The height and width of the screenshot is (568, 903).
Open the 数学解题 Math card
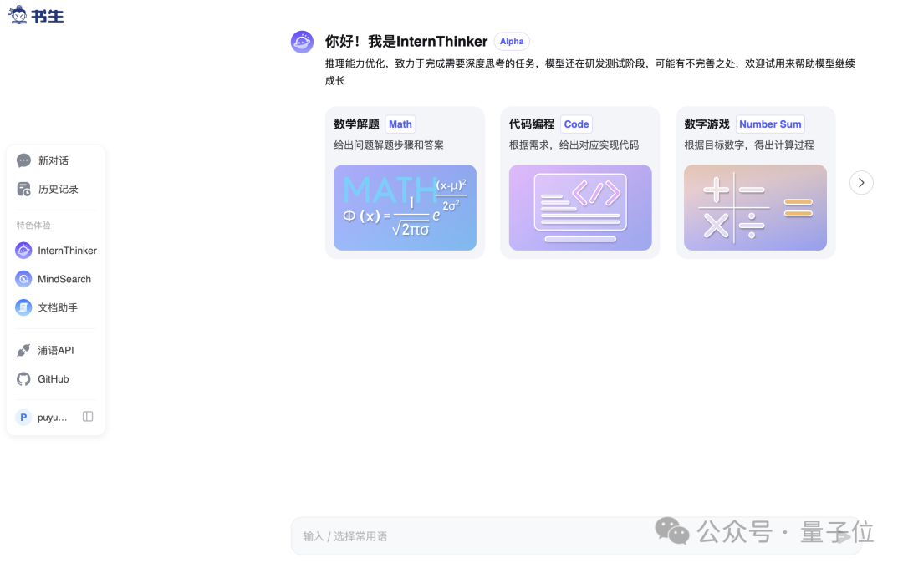tap(405, 182)
